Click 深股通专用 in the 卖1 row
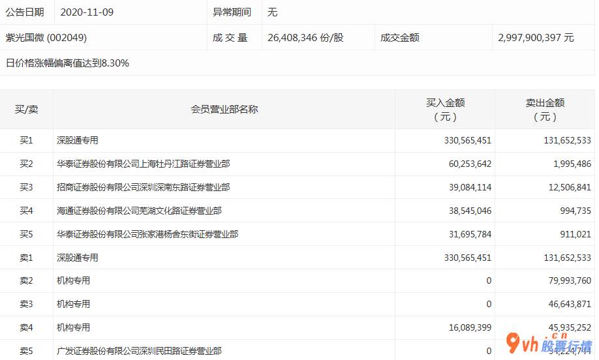 tap(78, 258)
